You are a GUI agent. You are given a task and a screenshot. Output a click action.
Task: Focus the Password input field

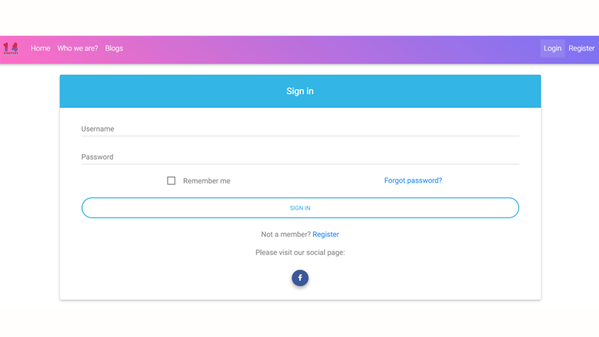coord(299,157)
